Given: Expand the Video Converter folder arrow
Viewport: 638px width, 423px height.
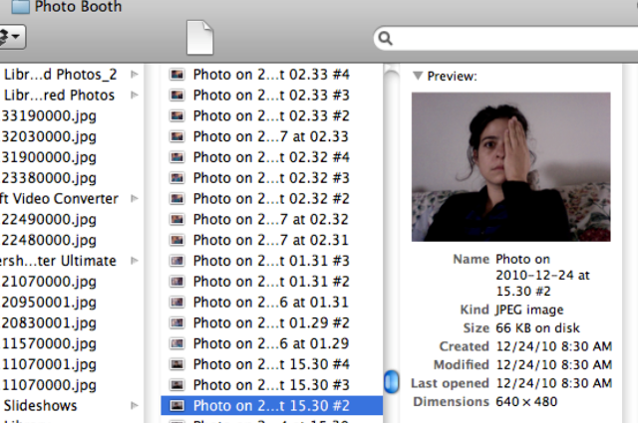Looking at the screenshot, I should pyautogui.click(x=135, y=199).
